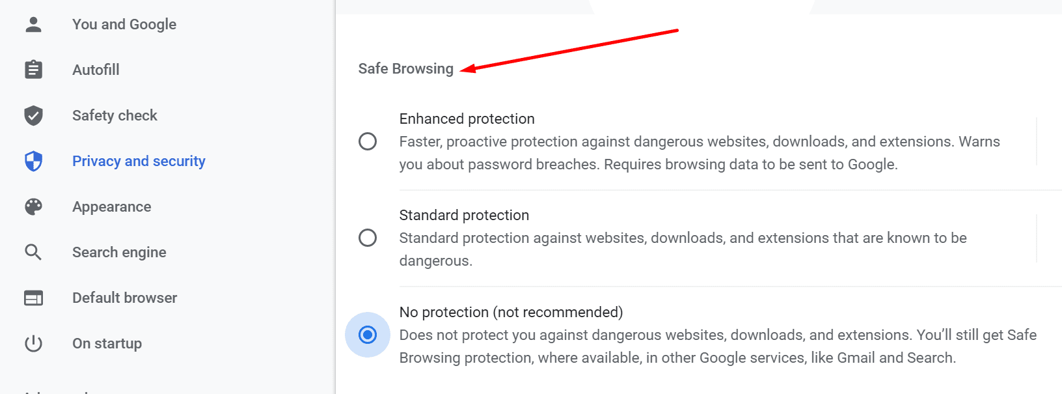Select the Standard protection radio button
Viewport: 1062px width, 394px height.
tap(368, 238)
